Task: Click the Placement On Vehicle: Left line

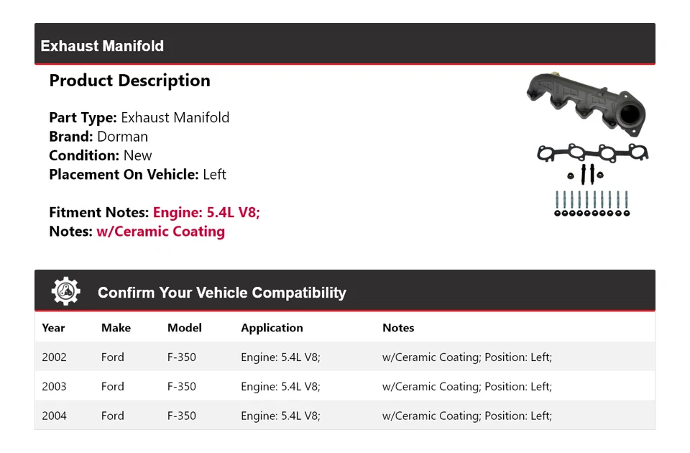Action: 137,174
